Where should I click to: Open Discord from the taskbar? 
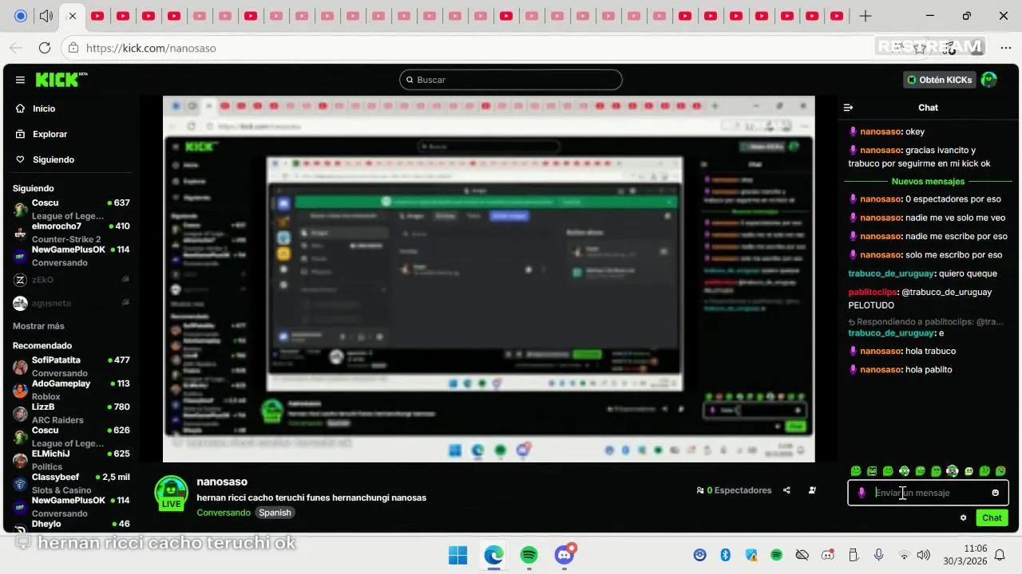[x=564, y=555]
